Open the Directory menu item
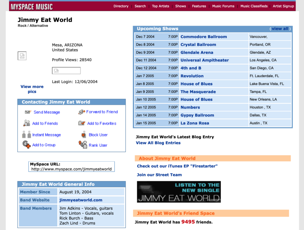Viewport: 304px width, 230px height. 121,6
